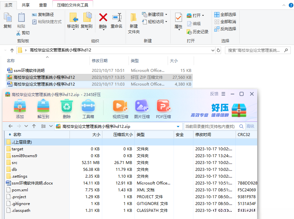Open the 好压 navigation history dropdown
Image resolution: width=294 pixels, height=219 pixels.
[26, 126]
